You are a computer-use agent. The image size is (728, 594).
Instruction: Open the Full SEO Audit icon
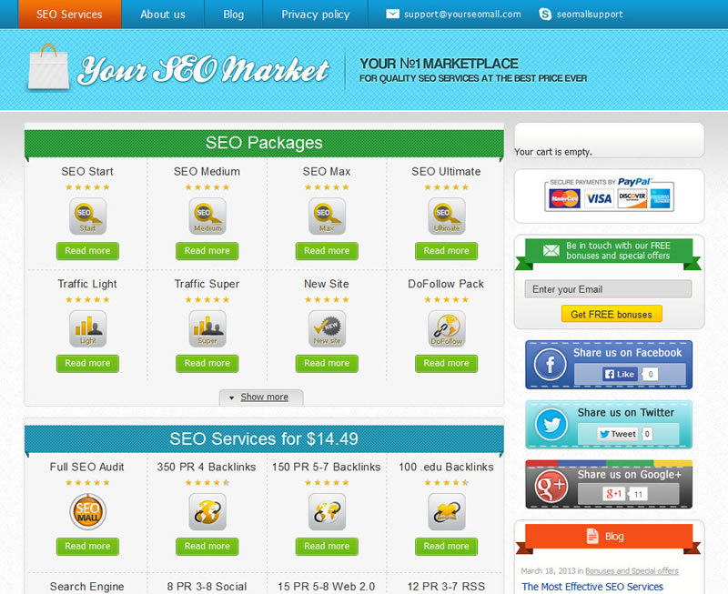(87, 512)
